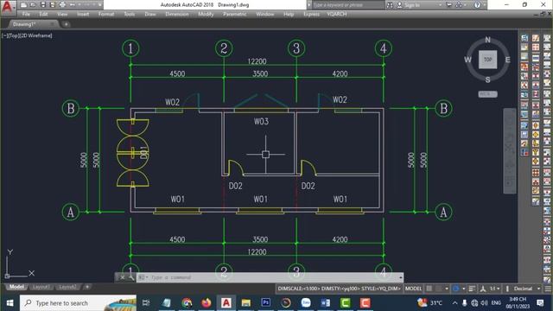Click N direction on ViewCube compass
Image resolution: width=553 pixels, height=311 pixels.
(487, 40)
